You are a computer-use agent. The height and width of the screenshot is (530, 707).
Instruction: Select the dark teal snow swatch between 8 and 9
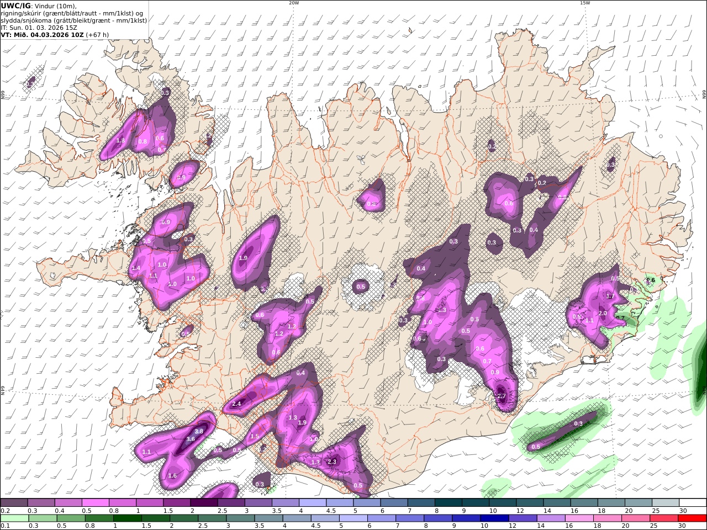[449, 503]
